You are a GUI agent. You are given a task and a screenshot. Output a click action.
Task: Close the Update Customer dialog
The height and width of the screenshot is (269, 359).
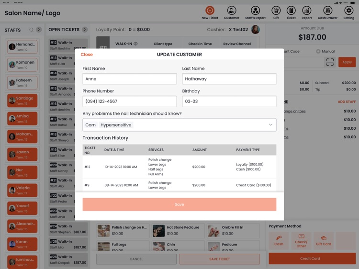(87, 55)
